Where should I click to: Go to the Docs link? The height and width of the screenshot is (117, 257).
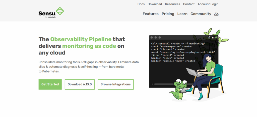click(141, 4)
